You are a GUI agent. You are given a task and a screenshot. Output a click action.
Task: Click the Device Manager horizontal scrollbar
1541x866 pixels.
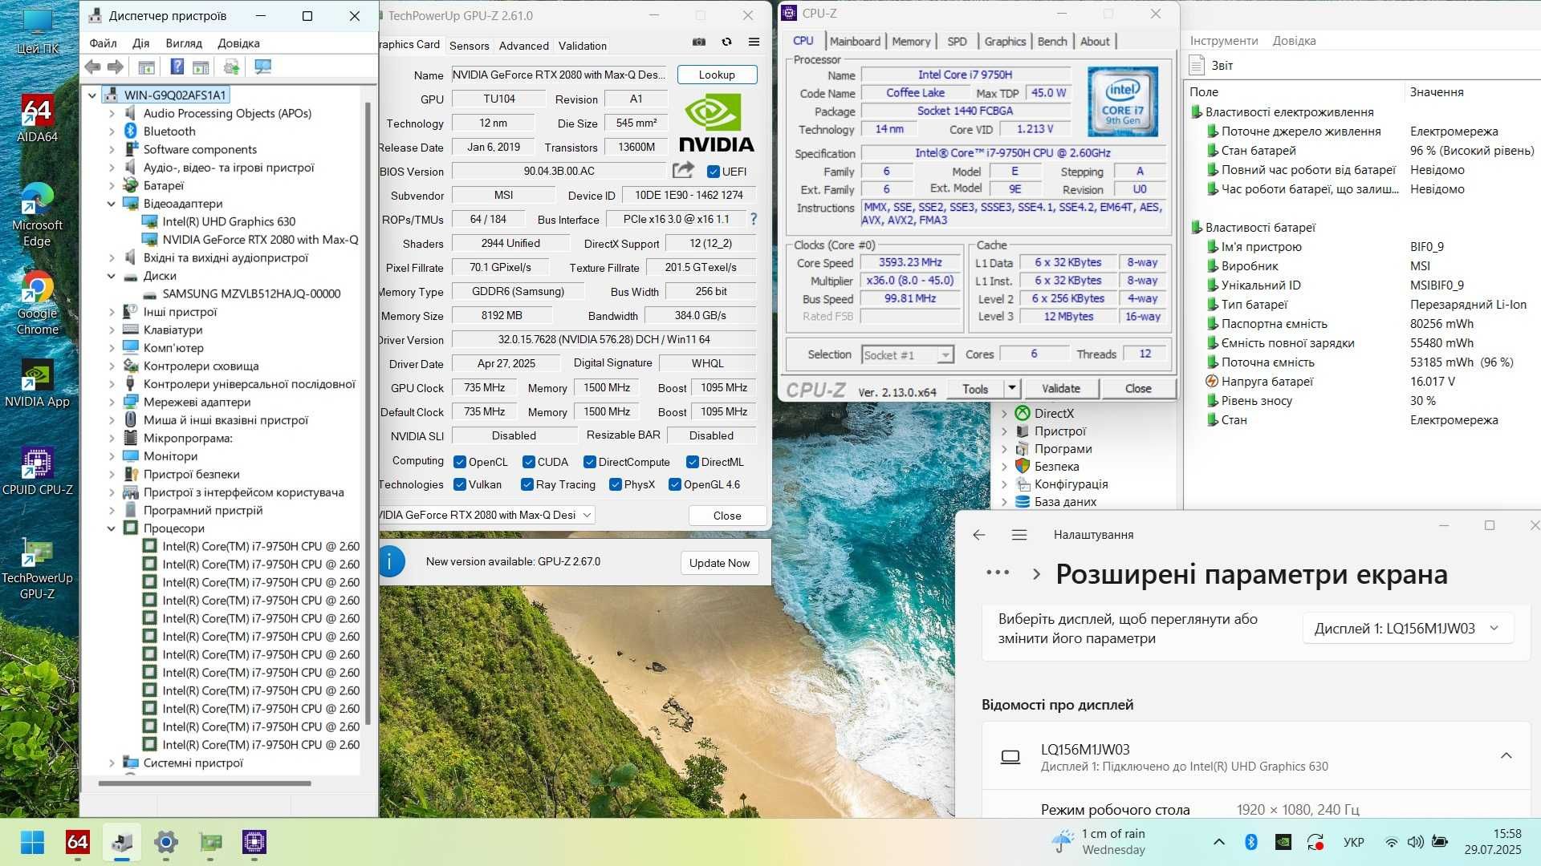click(x=205, y=783)
